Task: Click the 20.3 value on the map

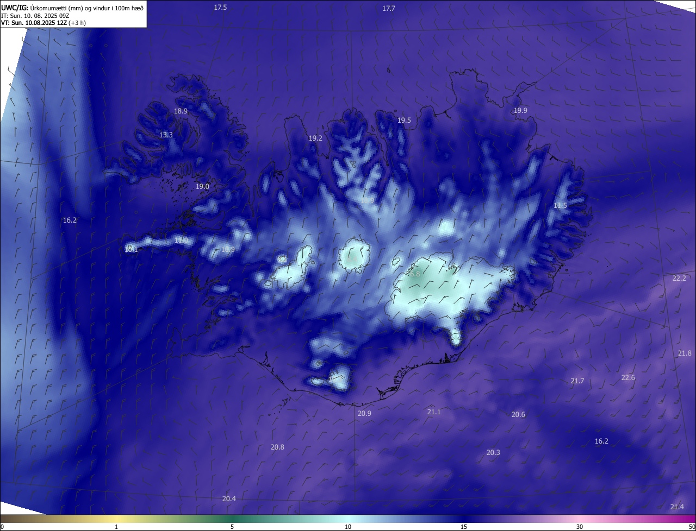Action: (x=493, y=453)
